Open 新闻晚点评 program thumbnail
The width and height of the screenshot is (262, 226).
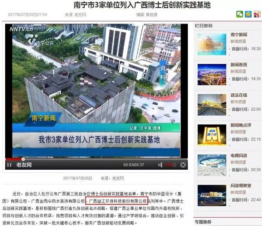pos(212,135)
